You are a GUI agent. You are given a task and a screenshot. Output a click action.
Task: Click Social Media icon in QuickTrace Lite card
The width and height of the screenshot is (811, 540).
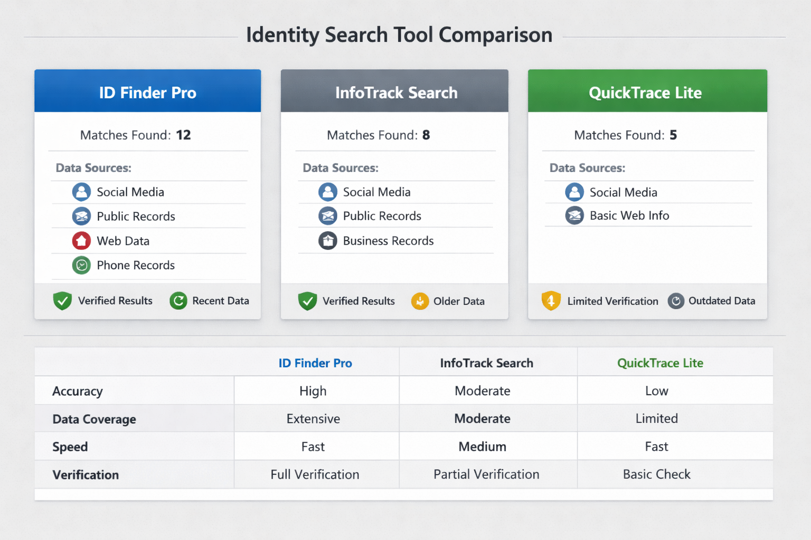click(574, 192)
